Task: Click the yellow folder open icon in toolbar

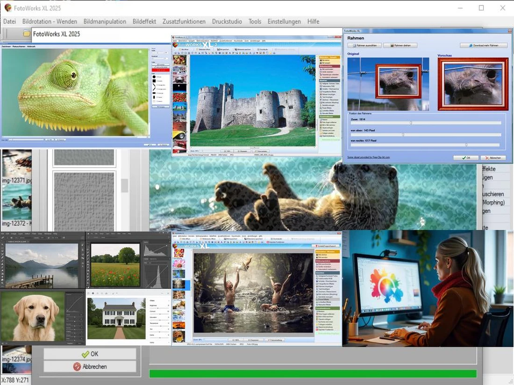Action: tap(26, 34)
